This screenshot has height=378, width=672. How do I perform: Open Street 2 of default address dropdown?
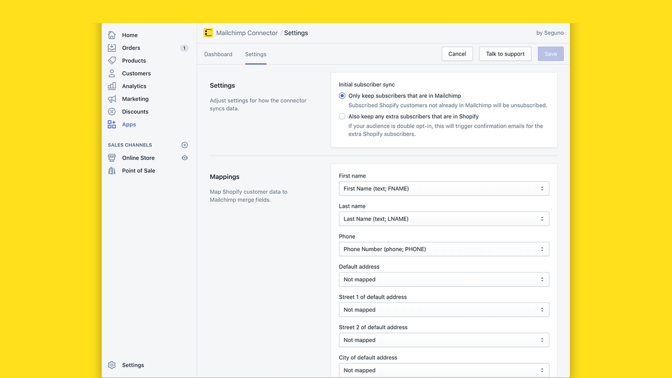coord(444,340)
